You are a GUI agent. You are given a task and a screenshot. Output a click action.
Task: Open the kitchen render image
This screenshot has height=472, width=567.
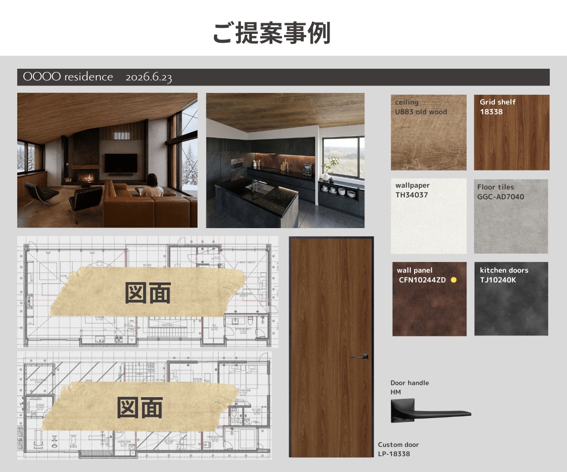[285, 160]
